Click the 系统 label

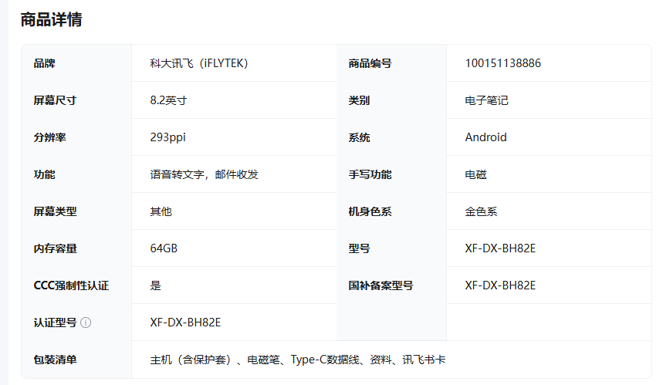tap(359, 137)
